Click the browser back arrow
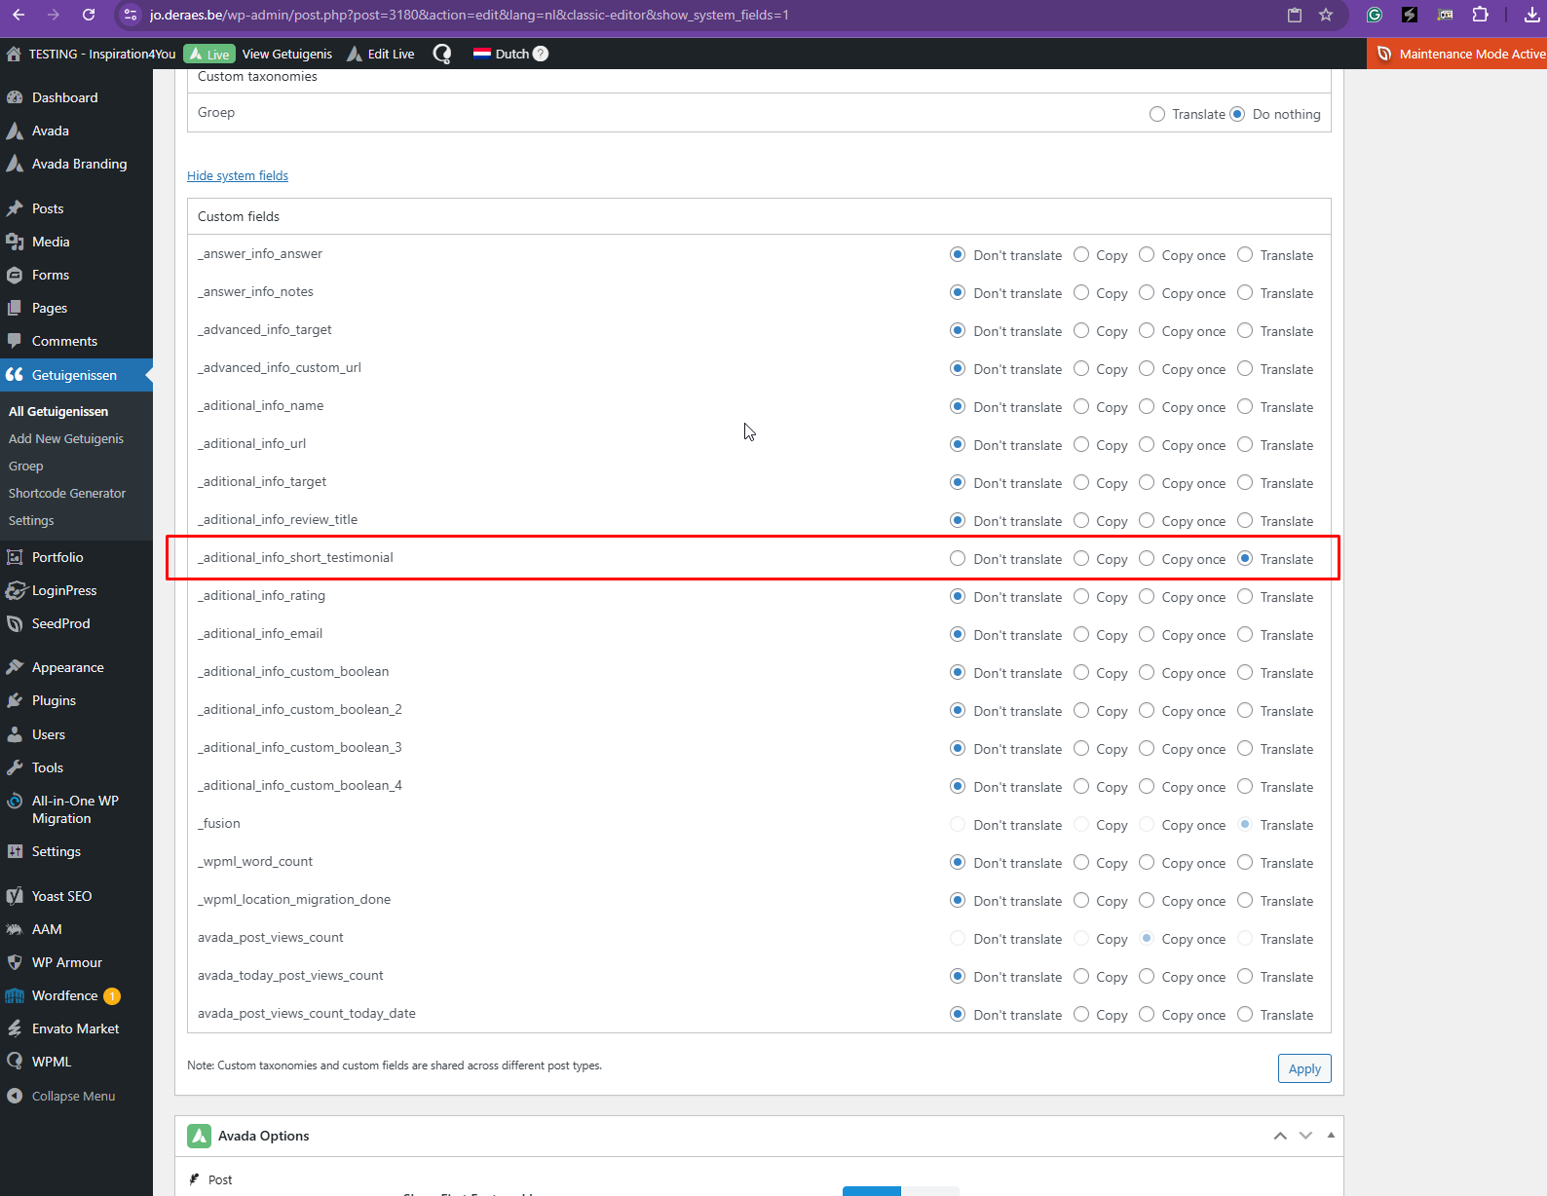The width and height of the screenshot is (1547, 1196). pyautogui.click(x=19, y=15)
